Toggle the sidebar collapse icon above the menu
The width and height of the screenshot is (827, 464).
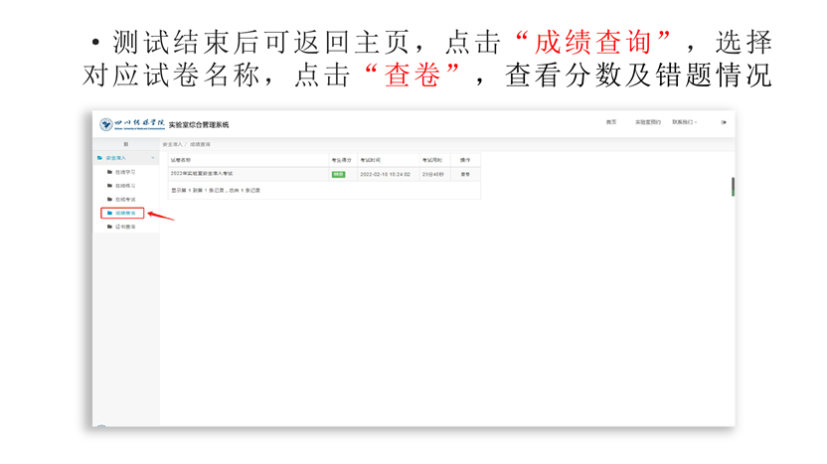pos(125,145)
